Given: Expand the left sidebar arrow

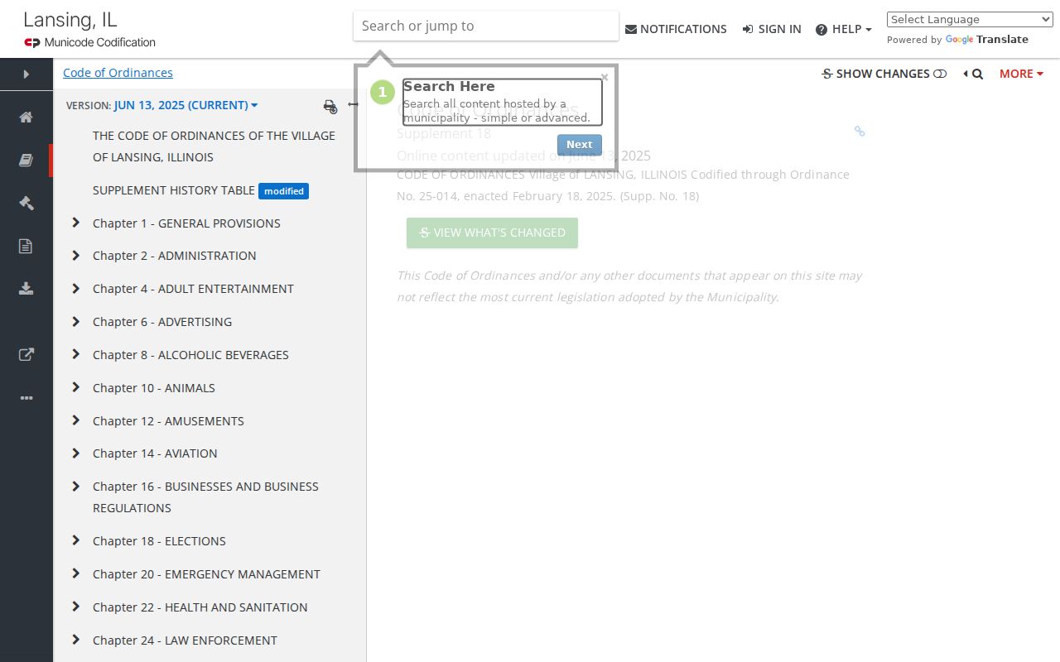Looking at the screenshot, I should [26, 74].
